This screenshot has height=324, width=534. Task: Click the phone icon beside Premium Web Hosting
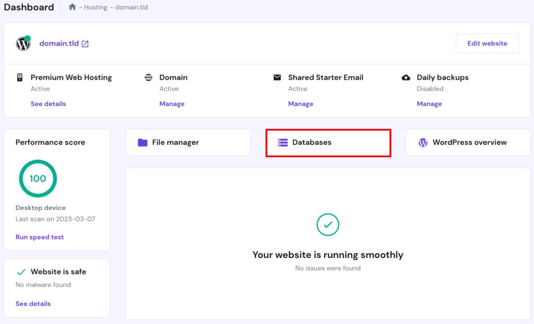20,77
